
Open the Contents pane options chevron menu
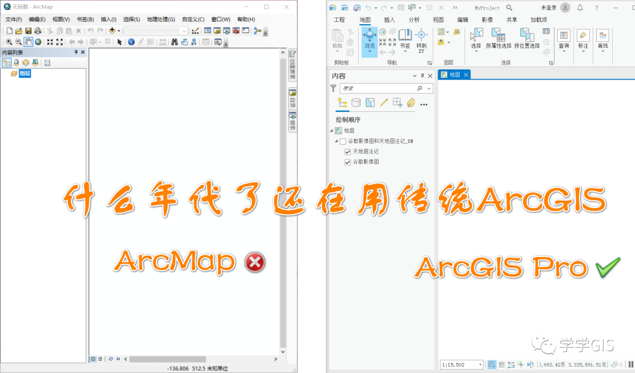pyautogui.click(x=415, y=76)
